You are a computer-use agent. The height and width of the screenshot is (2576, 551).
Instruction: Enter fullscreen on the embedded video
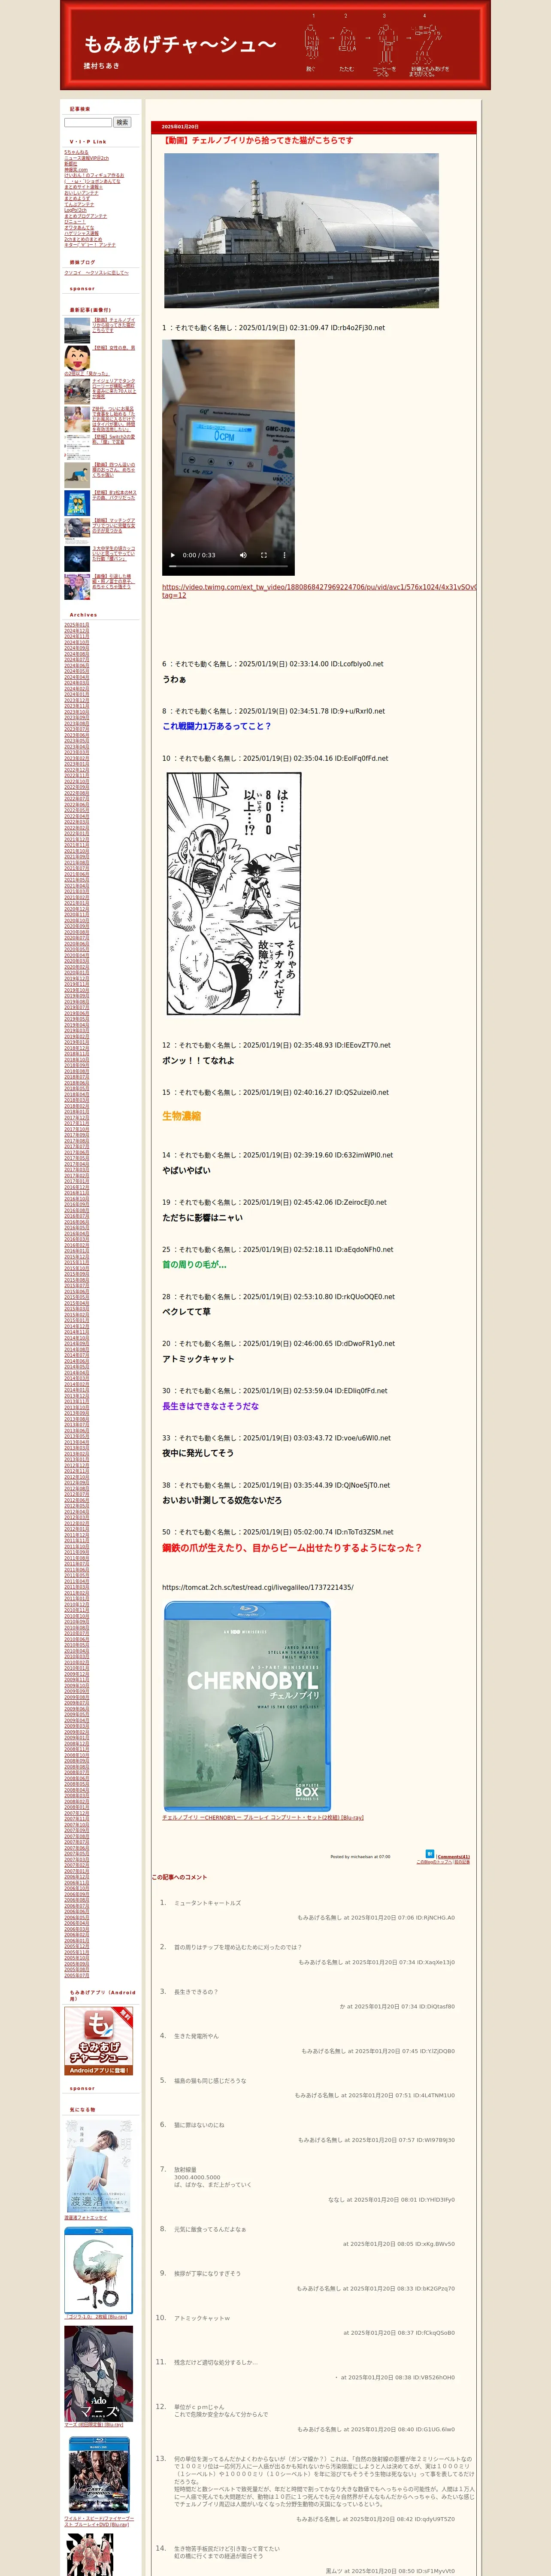264,555
